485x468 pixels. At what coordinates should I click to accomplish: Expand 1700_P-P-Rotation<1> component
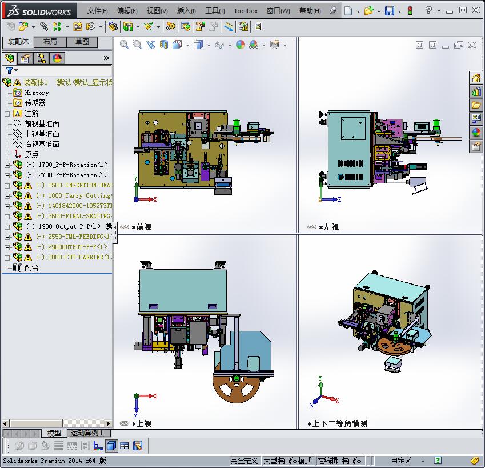click(x=7, y=165)
